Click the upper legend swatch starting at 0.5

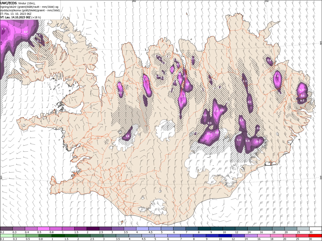tap(44, 229)
